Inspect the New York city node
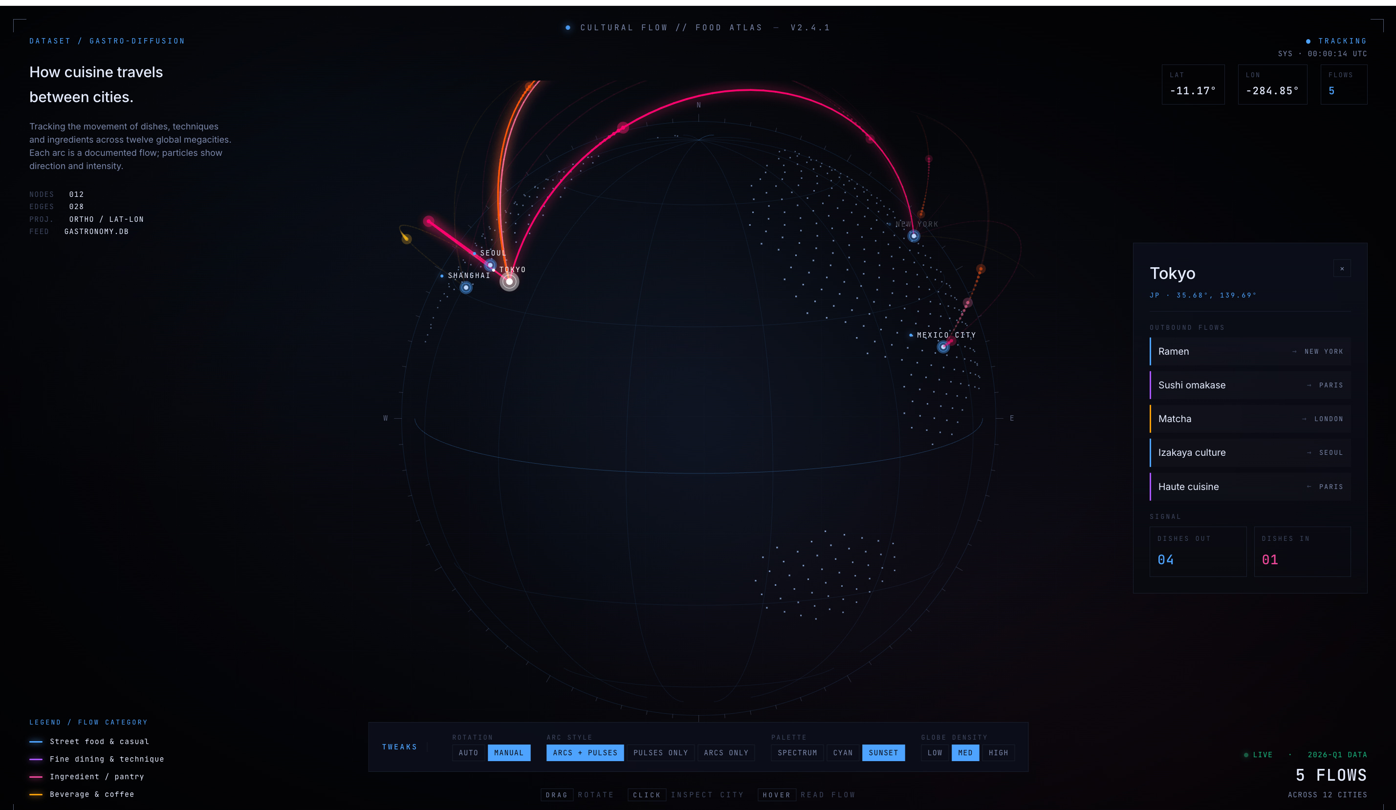Viewport: 1396px width, 810px height. pos(914,236)
